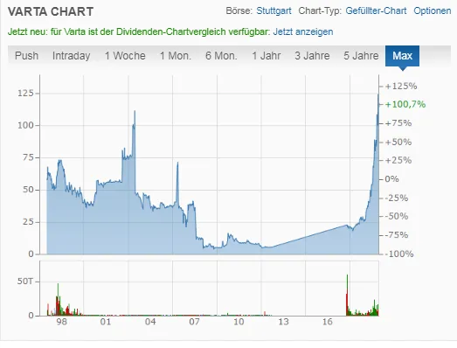Viewport: 457px width, 348px height.
Task: Click the Chart-Typ: label text
Action: tap(320, 10)
